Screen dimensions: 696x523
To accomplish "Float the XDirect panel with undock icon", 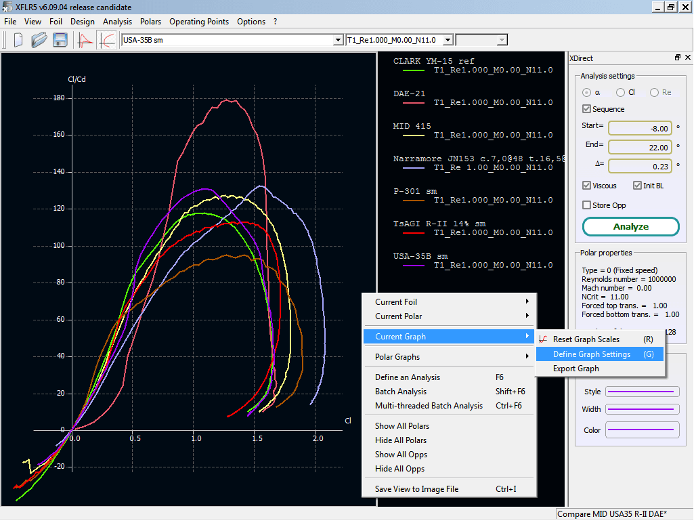I will 677,58.
